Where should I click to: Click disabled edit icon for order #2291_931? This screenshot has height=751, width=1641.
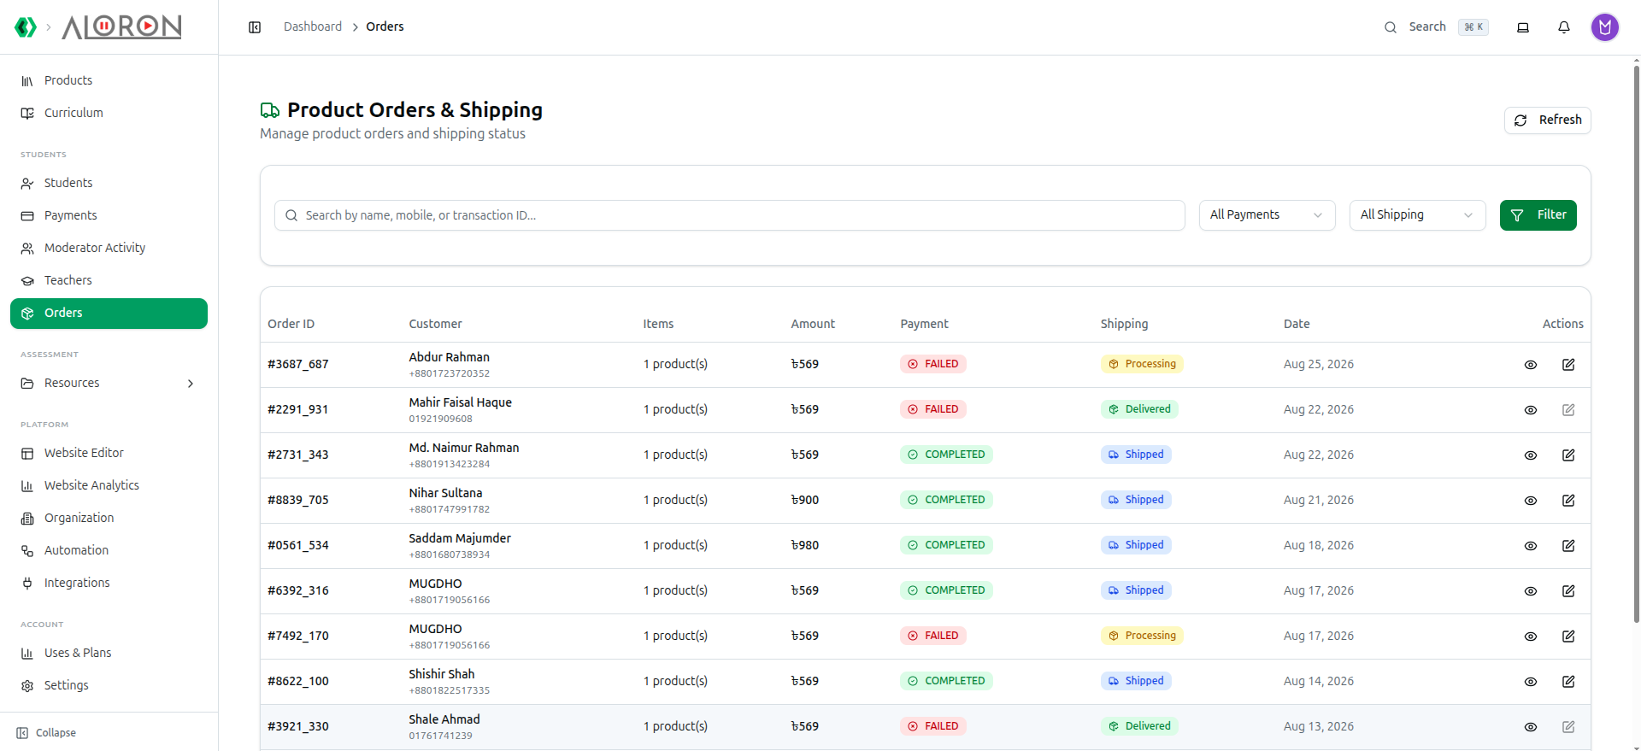tap(1568, 410)
